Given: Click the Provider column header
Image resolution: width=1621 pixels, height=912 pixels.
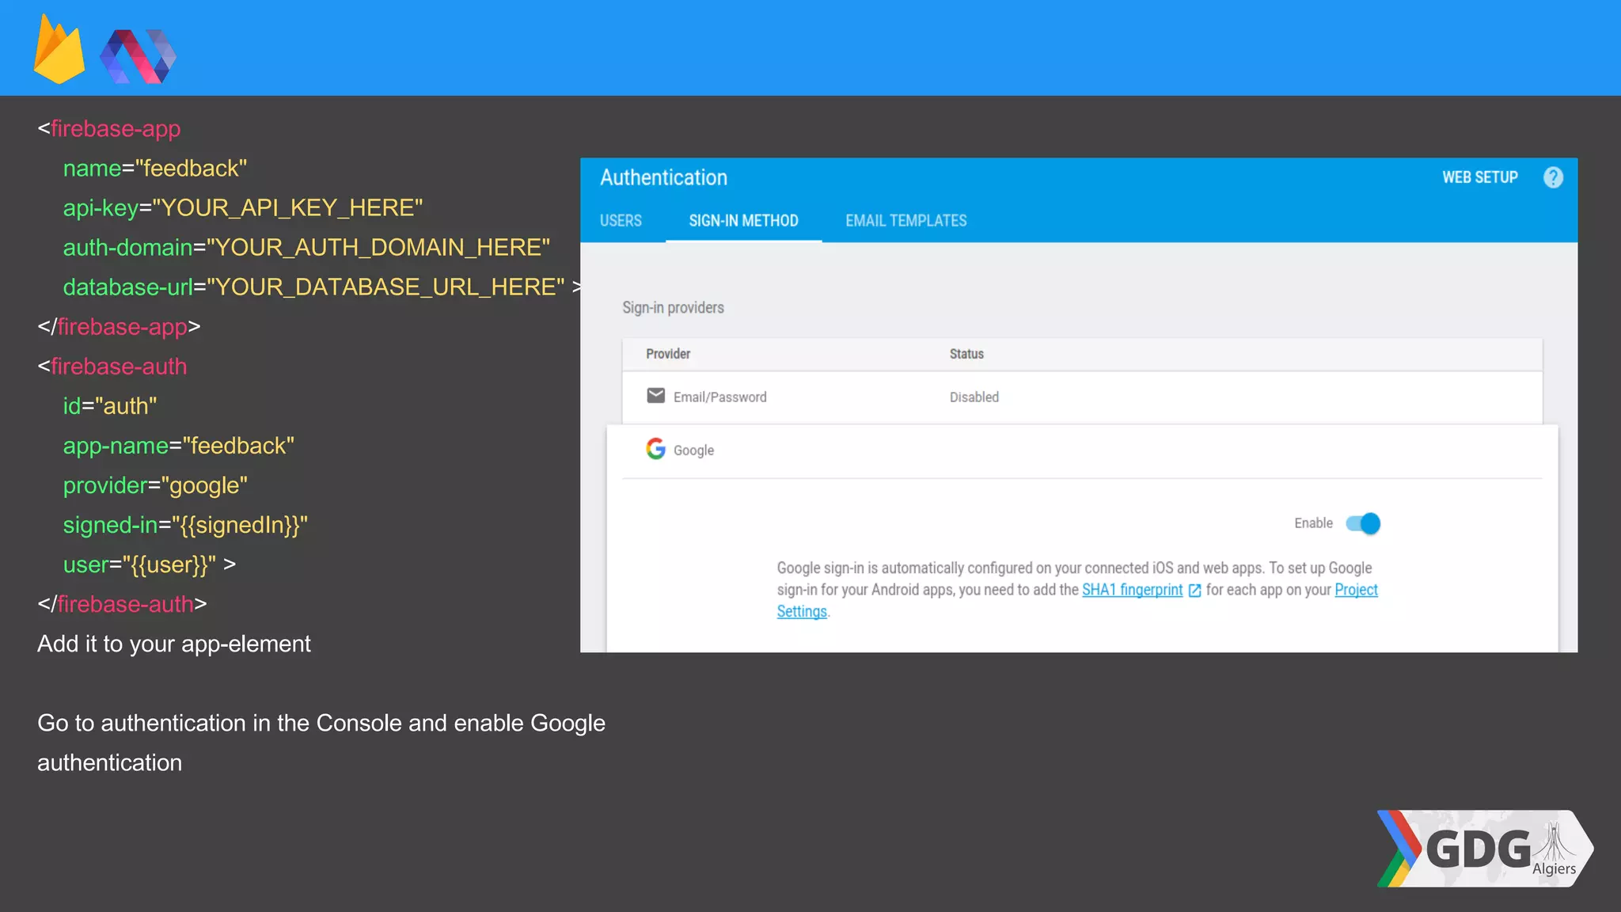Looking at the screenshot, I should coord(667,354).
